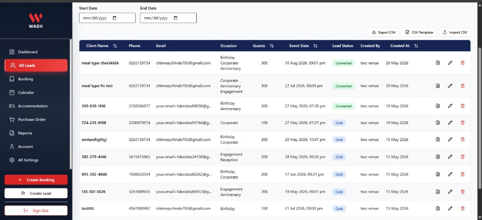
Task: Sign Out of the application
Action: [36, 211]
